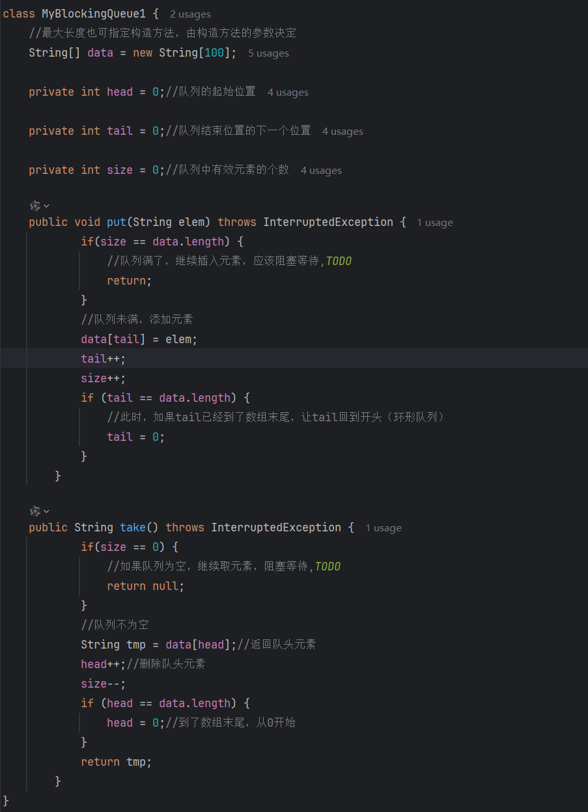Click the TODO marker in put's comment
This screenshot has height=812, width=588.
coord(339,261)
